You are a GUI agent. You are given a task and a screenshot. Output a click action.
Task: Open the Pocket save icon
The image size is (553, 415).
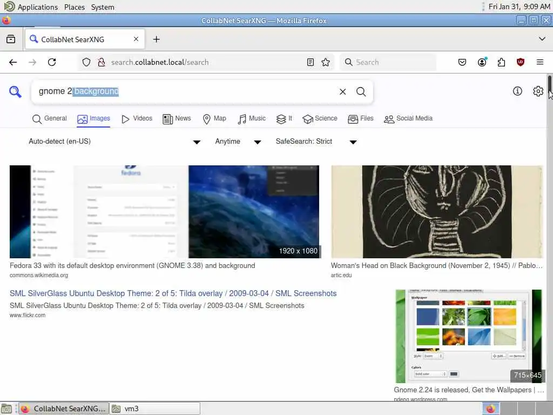462,62
